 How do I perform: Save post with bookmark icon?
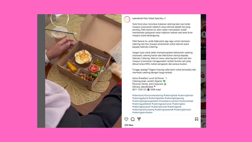196,119
